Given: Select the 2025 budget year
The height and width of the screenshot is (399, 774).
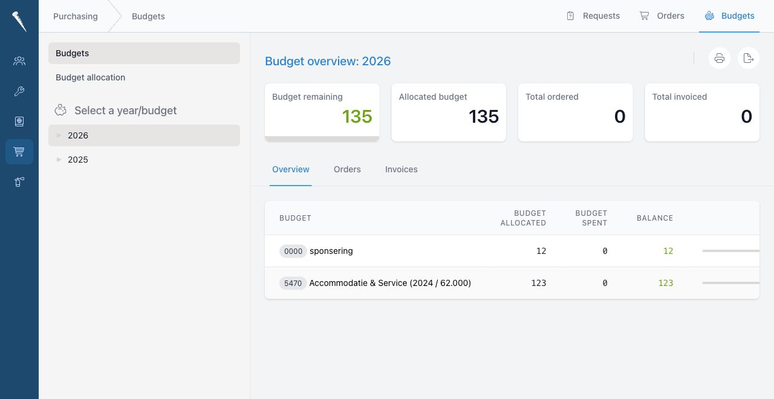Looking at the screenshot, I should (144, 160).
